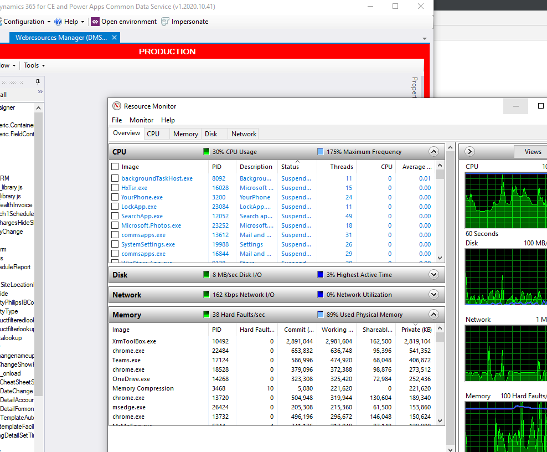Viewport: 547px width, 452px height.
Task: Check the Image column header checkbox
Action: 115,167
